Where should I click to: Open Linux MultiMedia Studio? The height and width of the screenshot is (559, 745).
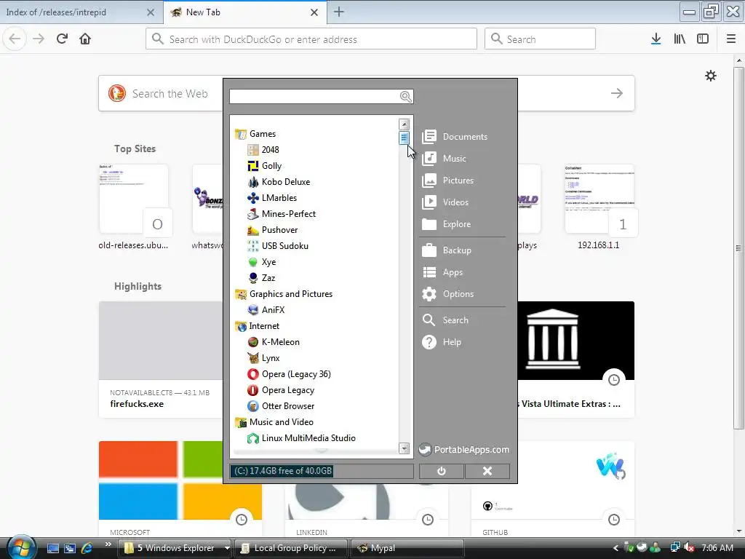[x=302, y=438]
